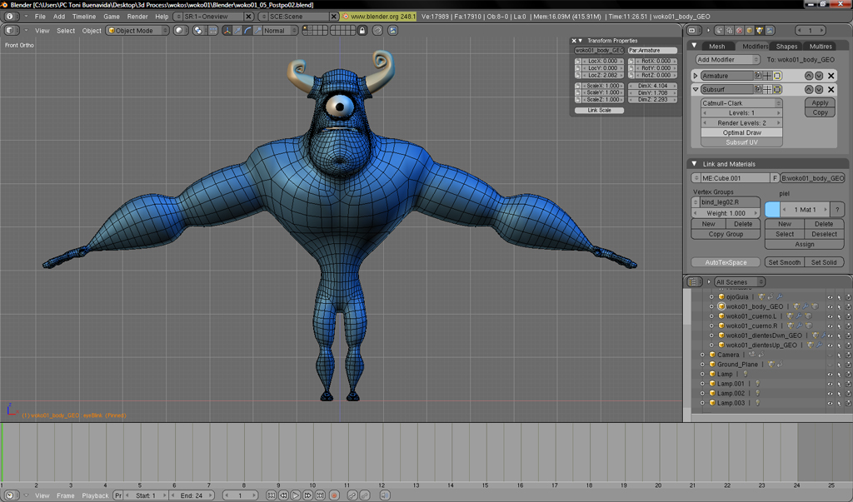Screen dimensions: 853x502
Task: Toggle the Pr preview range button
Action: click(118, 495)
